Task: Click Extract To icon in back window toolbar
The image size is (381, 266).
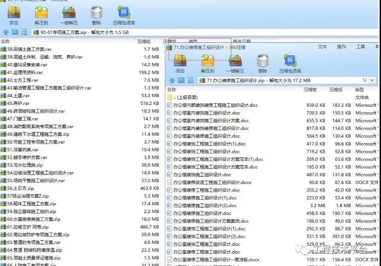Action: (x=41, y=15)
